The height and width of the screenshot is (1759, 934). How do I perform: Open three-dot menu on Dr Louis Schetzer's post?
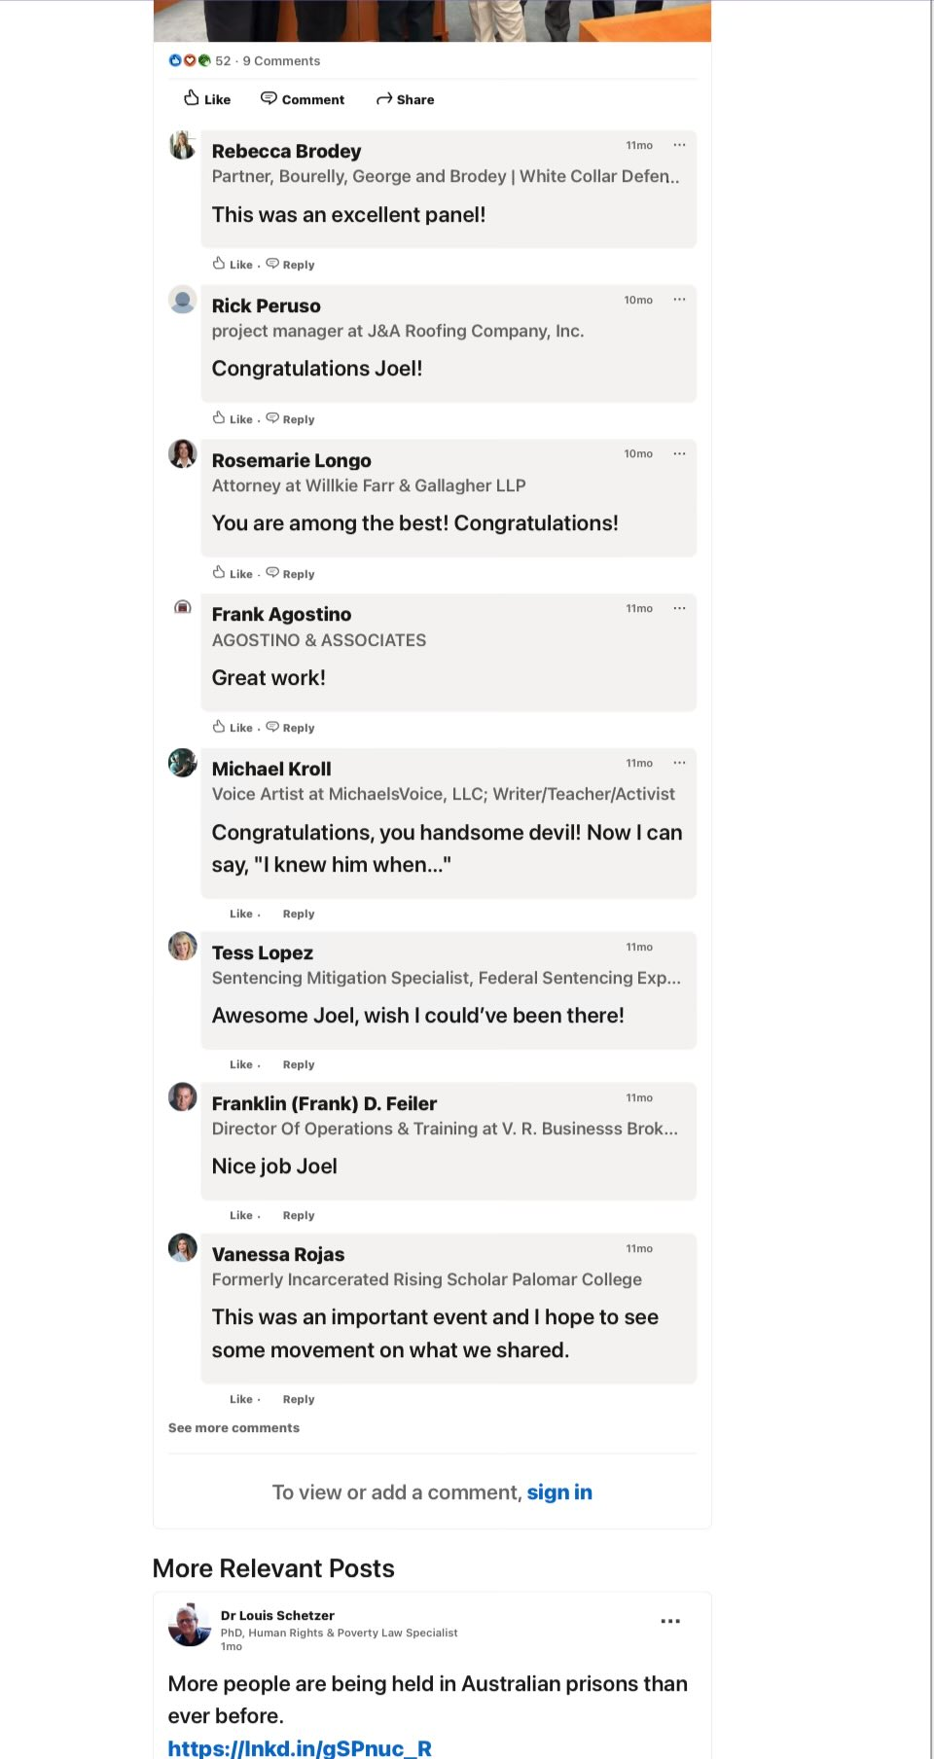(x=670, y=1621)
